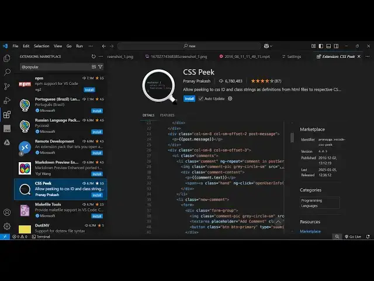Open the CSS Peek star rating
The height and width of the screenshot is (281, 374).
266,81
